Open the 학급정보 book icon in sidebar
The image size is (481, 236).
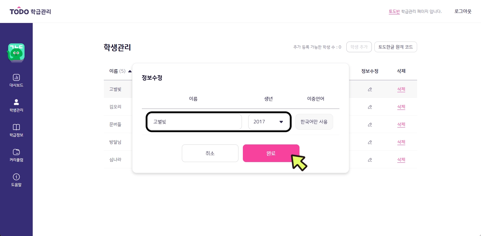tap(16, 127)
